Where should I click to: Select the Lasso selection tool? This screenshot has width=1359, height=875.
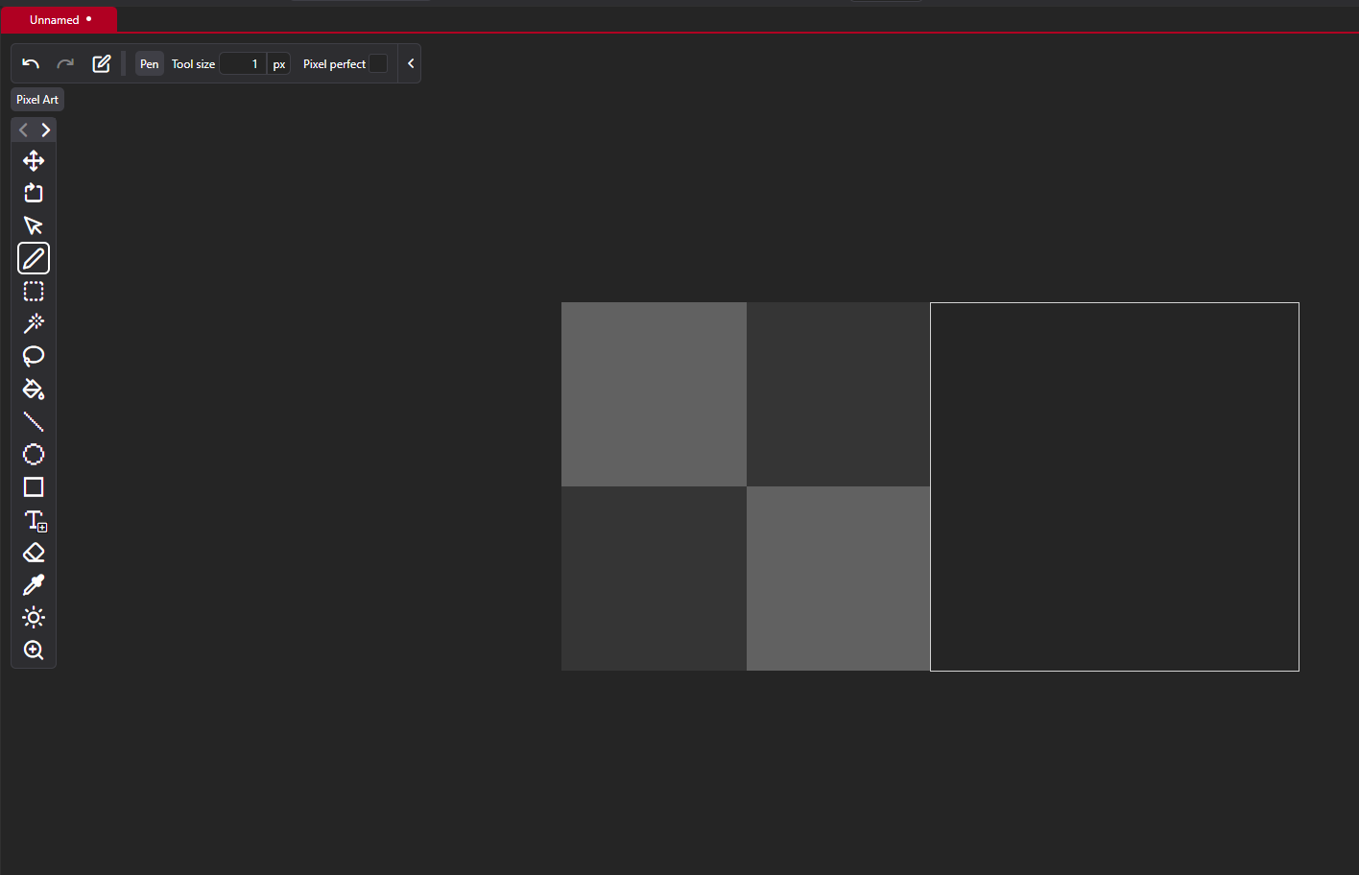(34, 356)
